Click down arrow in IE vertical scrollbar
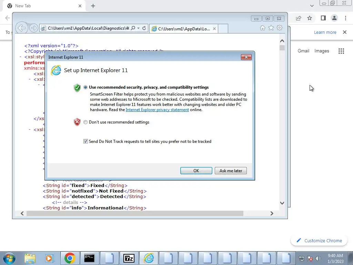Image resolution: width=353 pixels, height=265 pixels. point(282,203)
